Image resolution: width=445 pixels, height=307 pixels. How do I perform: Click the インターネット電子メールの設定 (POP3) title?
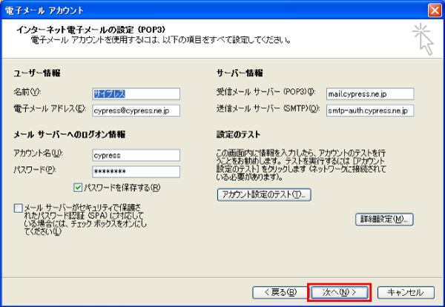pyautogui.click(x=91, y=30)
